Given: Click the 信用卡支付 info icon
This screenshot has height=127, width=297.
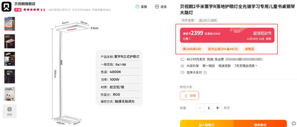Looking at the screenshot, I should (x=205, y=72).
